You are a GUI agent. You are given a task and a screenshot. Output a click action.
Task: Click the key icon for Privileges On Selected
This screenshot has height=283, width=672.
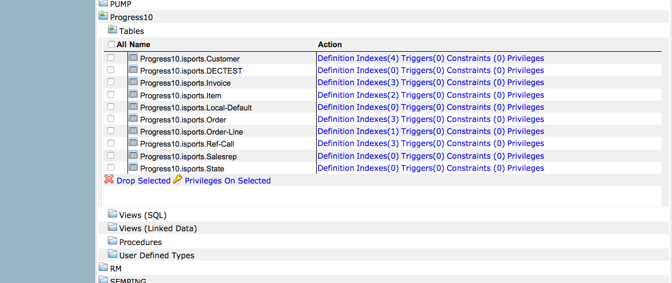(178, 179)
